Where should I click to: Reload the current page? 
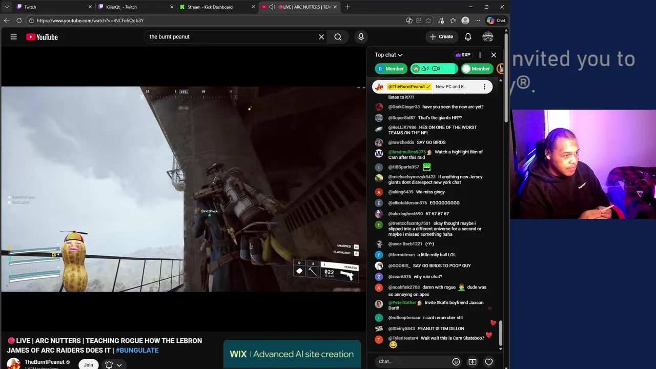point(19,20)
